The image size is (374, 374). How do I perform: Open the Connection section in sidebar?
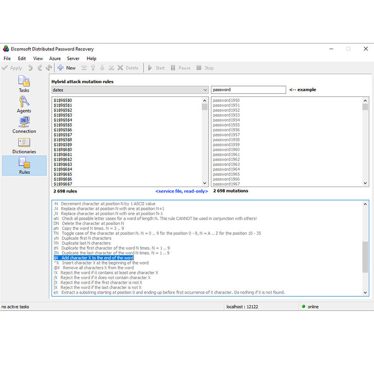tap(24, 125)
